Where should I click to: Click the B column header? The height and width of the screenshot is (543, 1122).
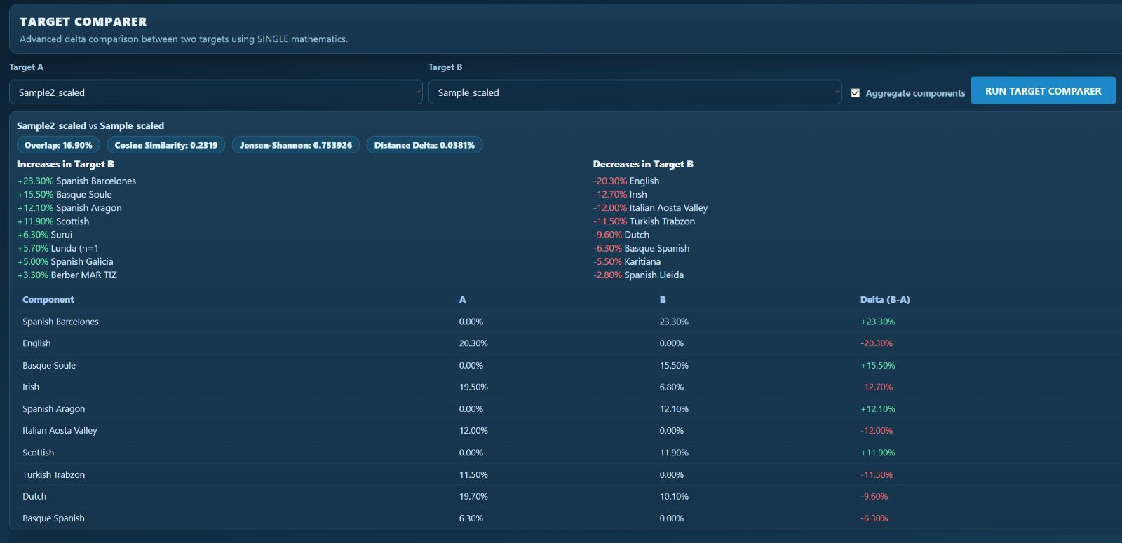[663, 300]
